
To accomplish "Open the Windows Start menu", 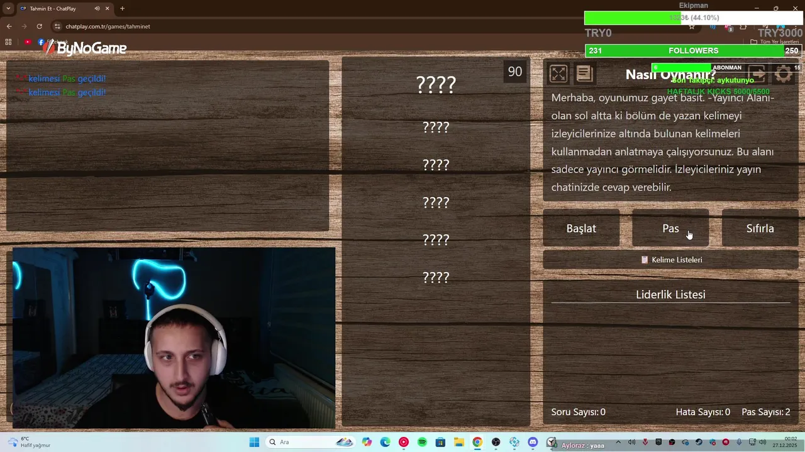I will coord(254,442).
